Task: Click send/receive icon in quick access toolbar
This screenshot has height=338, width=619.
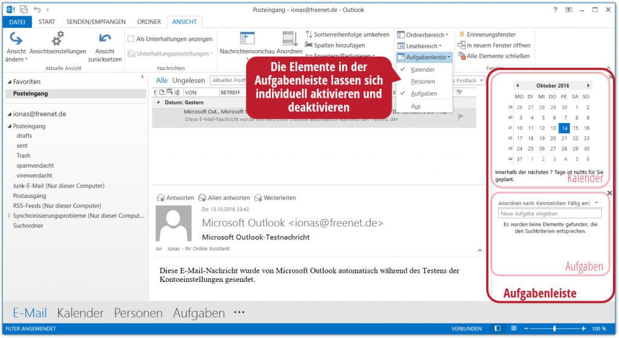Action: coord(24,10)
